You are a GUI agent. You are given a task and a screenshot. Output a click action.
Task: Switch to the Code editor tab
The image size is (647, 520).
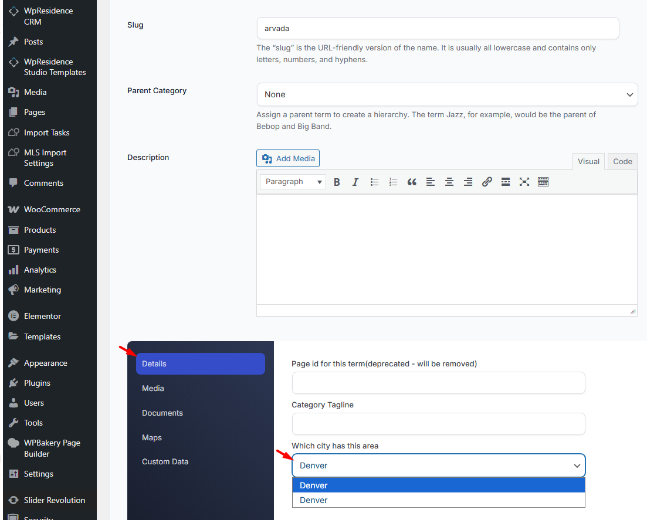coord(622,162)
